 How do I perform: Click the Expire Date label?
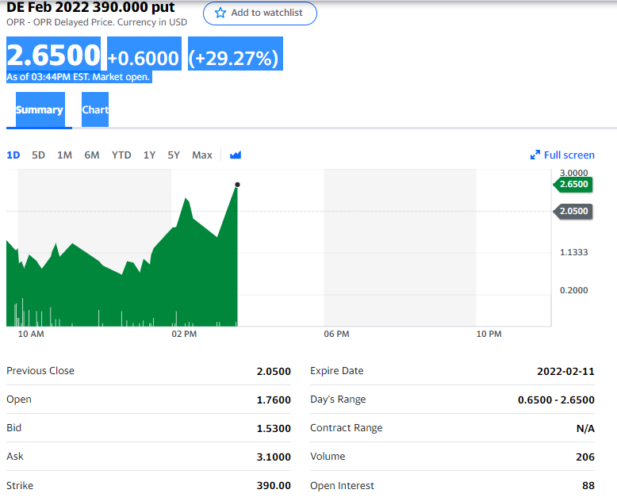point(337,371)
